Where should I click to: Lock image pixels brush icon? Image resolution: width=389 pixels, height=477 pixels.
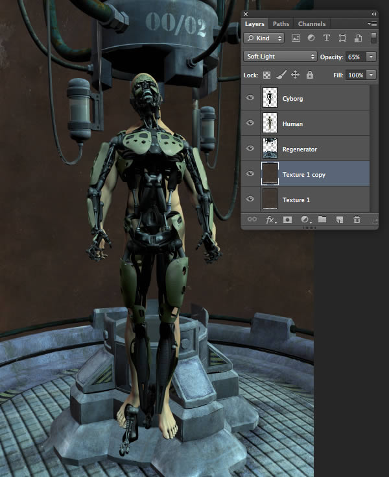pos(281,75)
